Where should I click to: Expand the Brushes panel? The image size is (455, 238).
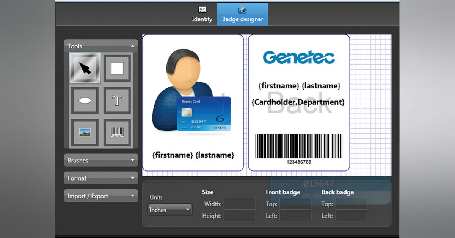101,160
